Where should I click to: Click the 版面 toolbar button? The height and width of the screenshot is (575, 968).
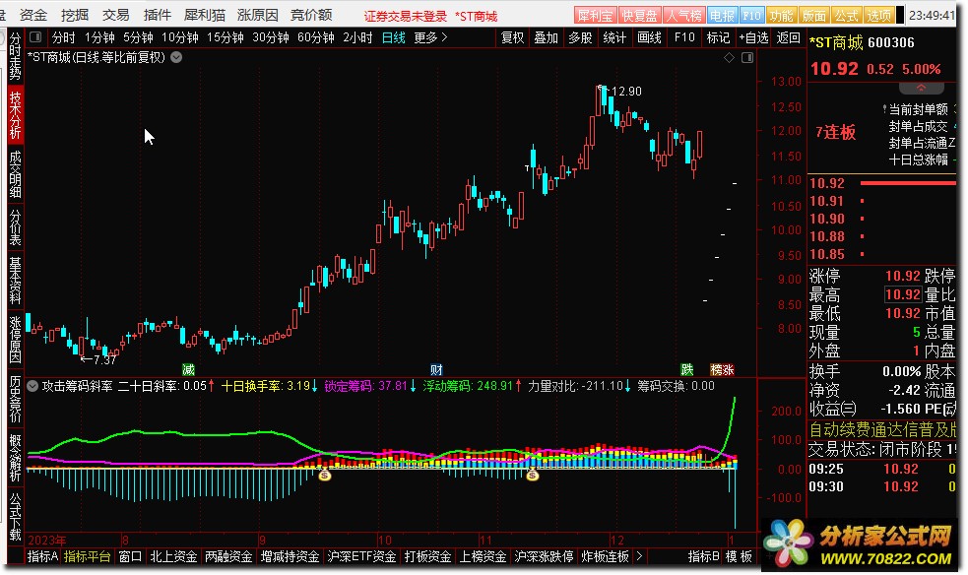point(813,16)
